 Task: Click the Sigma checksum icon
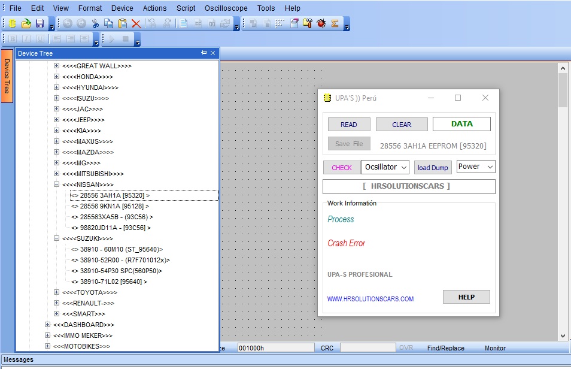point(335,23)
